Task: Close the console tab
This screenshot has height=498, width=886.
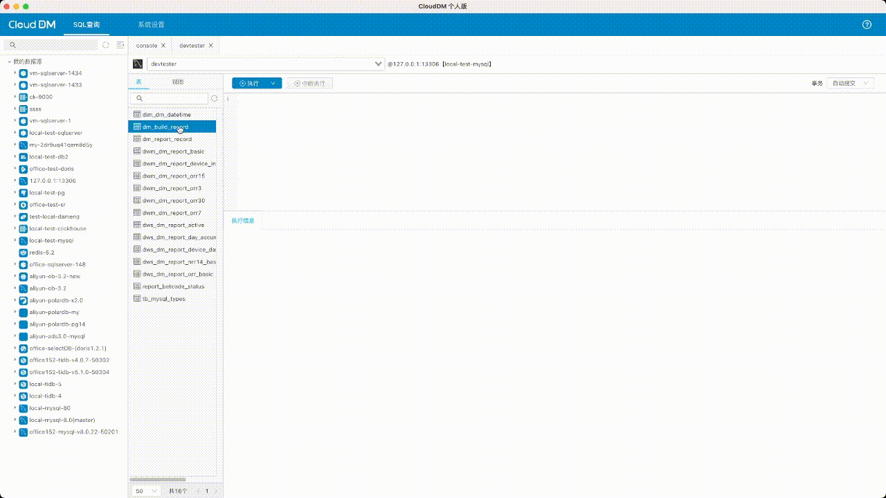Action: [x=163, y=46]
